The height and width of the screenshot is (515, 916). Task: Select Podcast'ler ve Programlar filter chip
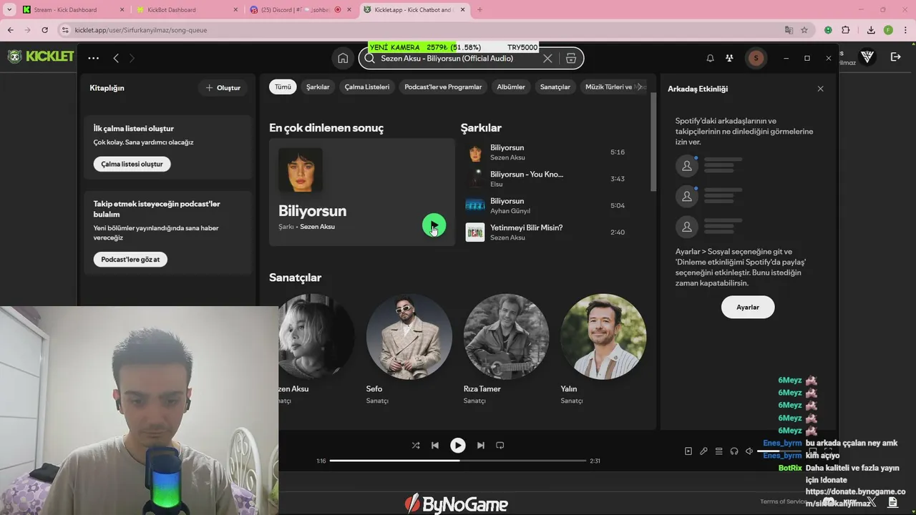(443, 87)
